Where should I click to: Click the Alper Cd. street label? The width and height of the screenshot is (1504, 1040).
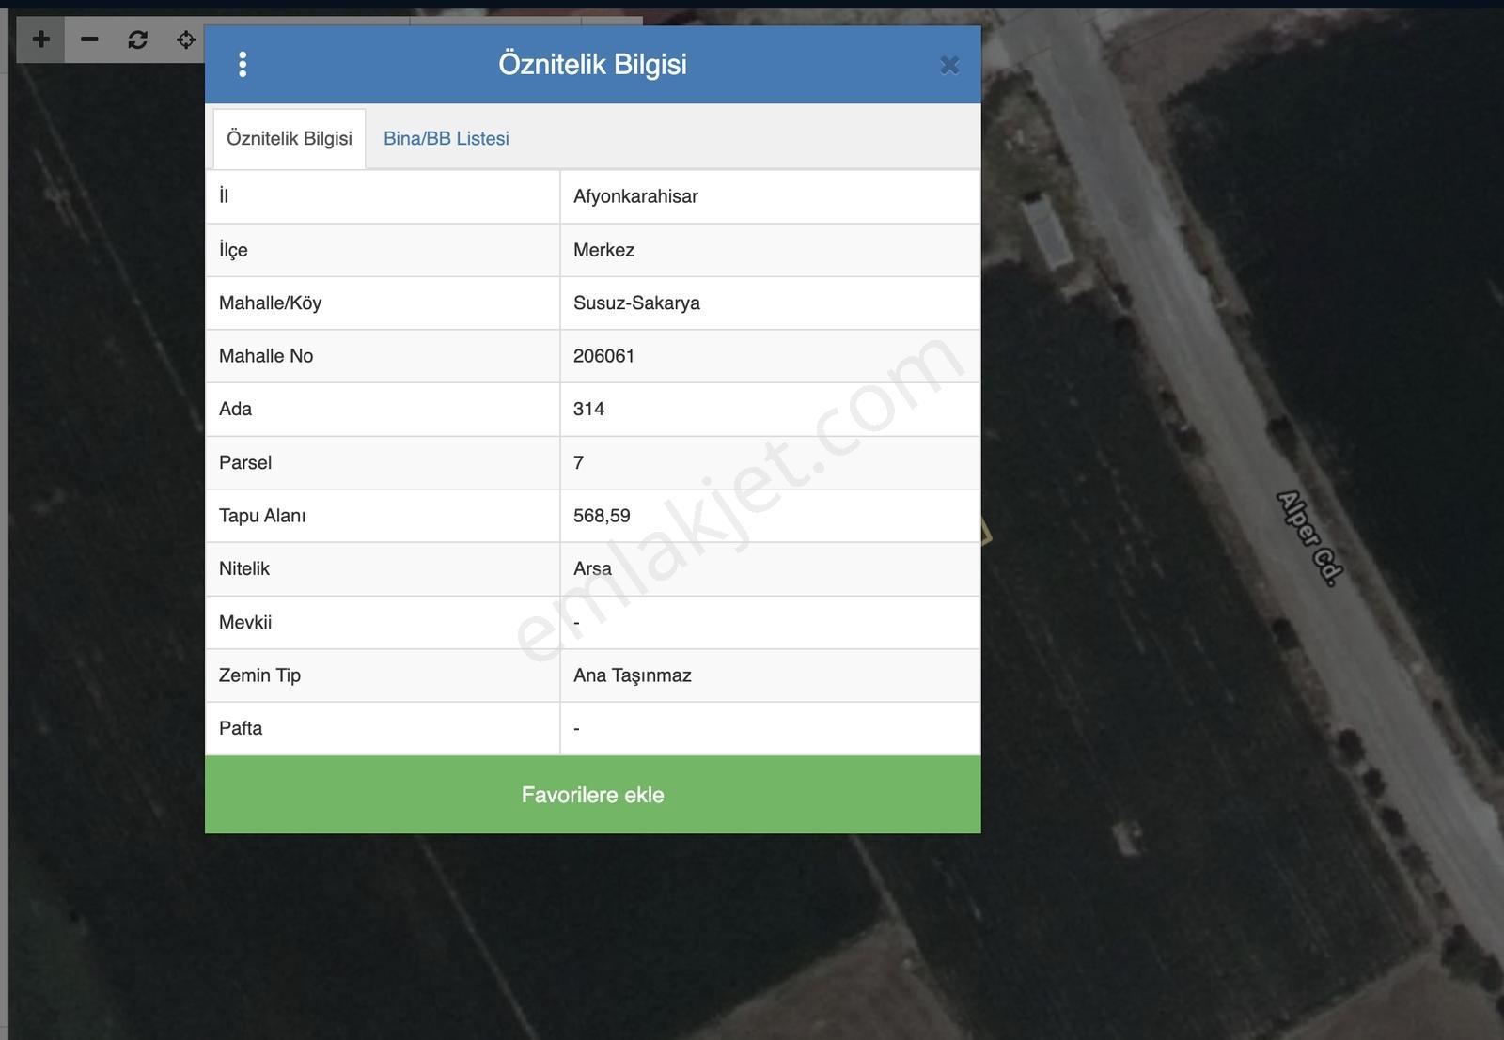click(1310, 538)
